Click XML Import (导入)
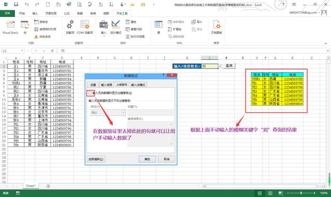This screenshot has width=331, height=197. (x=197, y=22)
